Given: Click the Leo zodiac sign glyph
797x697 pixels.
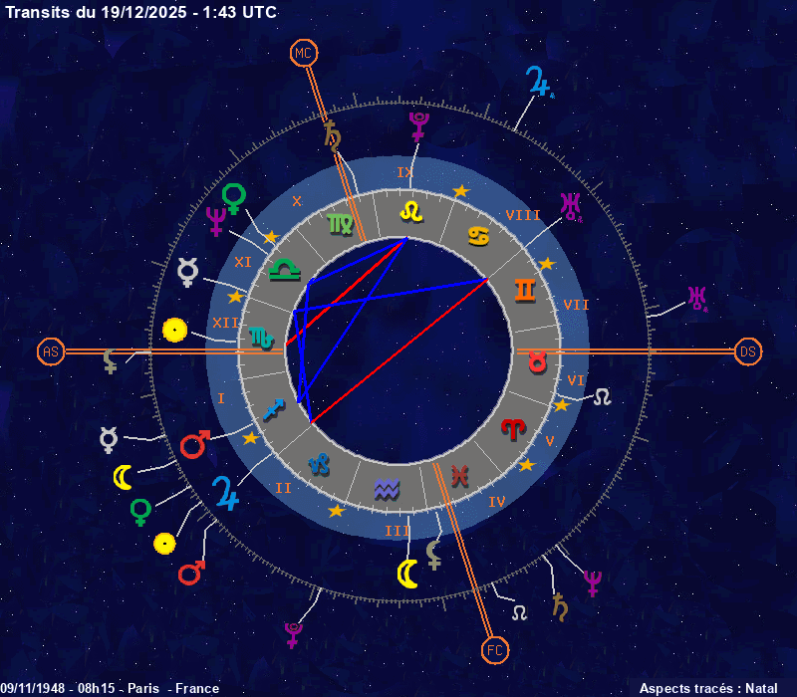Looking at the screenshot, I should tap(410, 211).
